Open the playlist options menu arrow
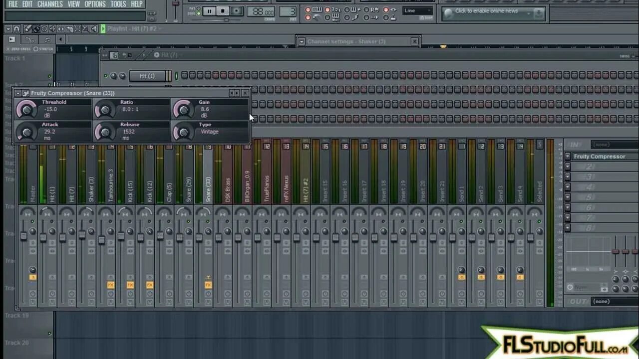The height and width of the screenshot is (359, 639). tap(8, 28)
